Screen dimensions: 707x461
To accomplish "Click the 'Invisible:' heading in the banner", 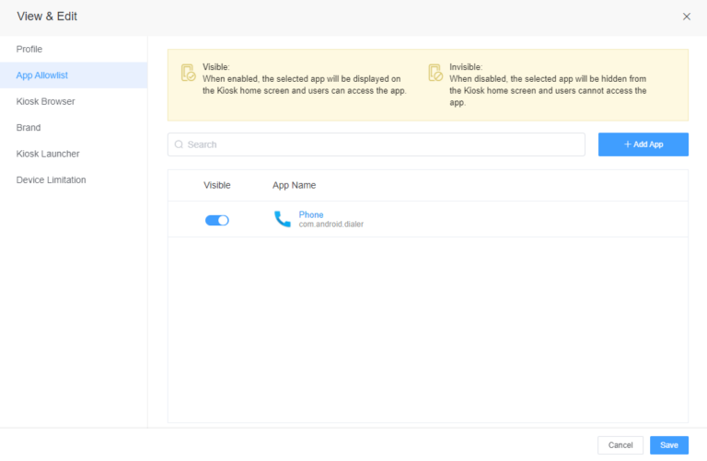I will [x=466, y=66].
